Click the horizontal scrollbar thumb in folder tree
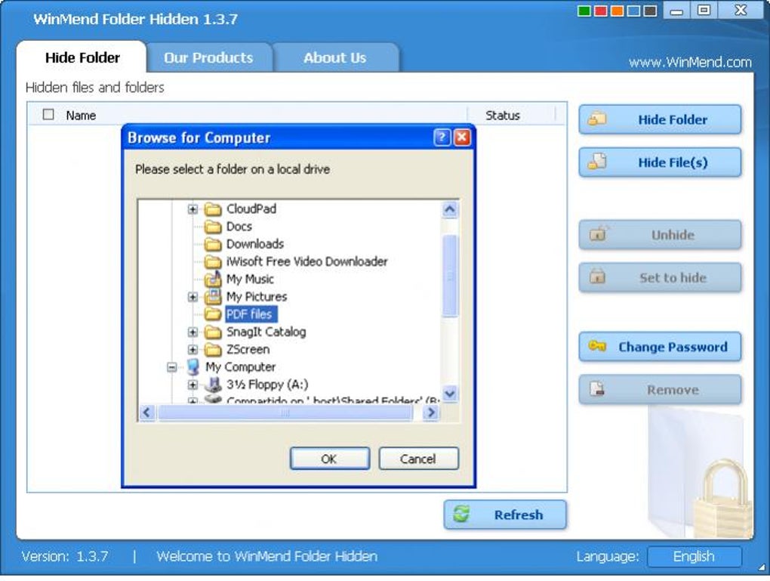 pos(285,413)
